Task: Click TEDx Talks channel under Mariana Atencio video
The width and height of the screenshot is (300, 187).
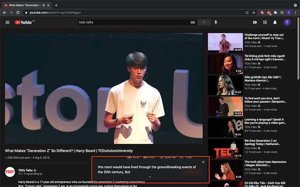Action: 250,85
